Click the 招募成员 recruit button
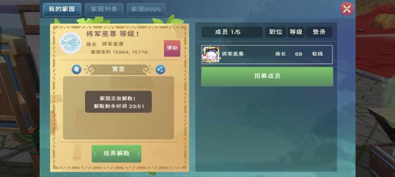The width and height of the screenshot is (395, 177). (267, 76)
